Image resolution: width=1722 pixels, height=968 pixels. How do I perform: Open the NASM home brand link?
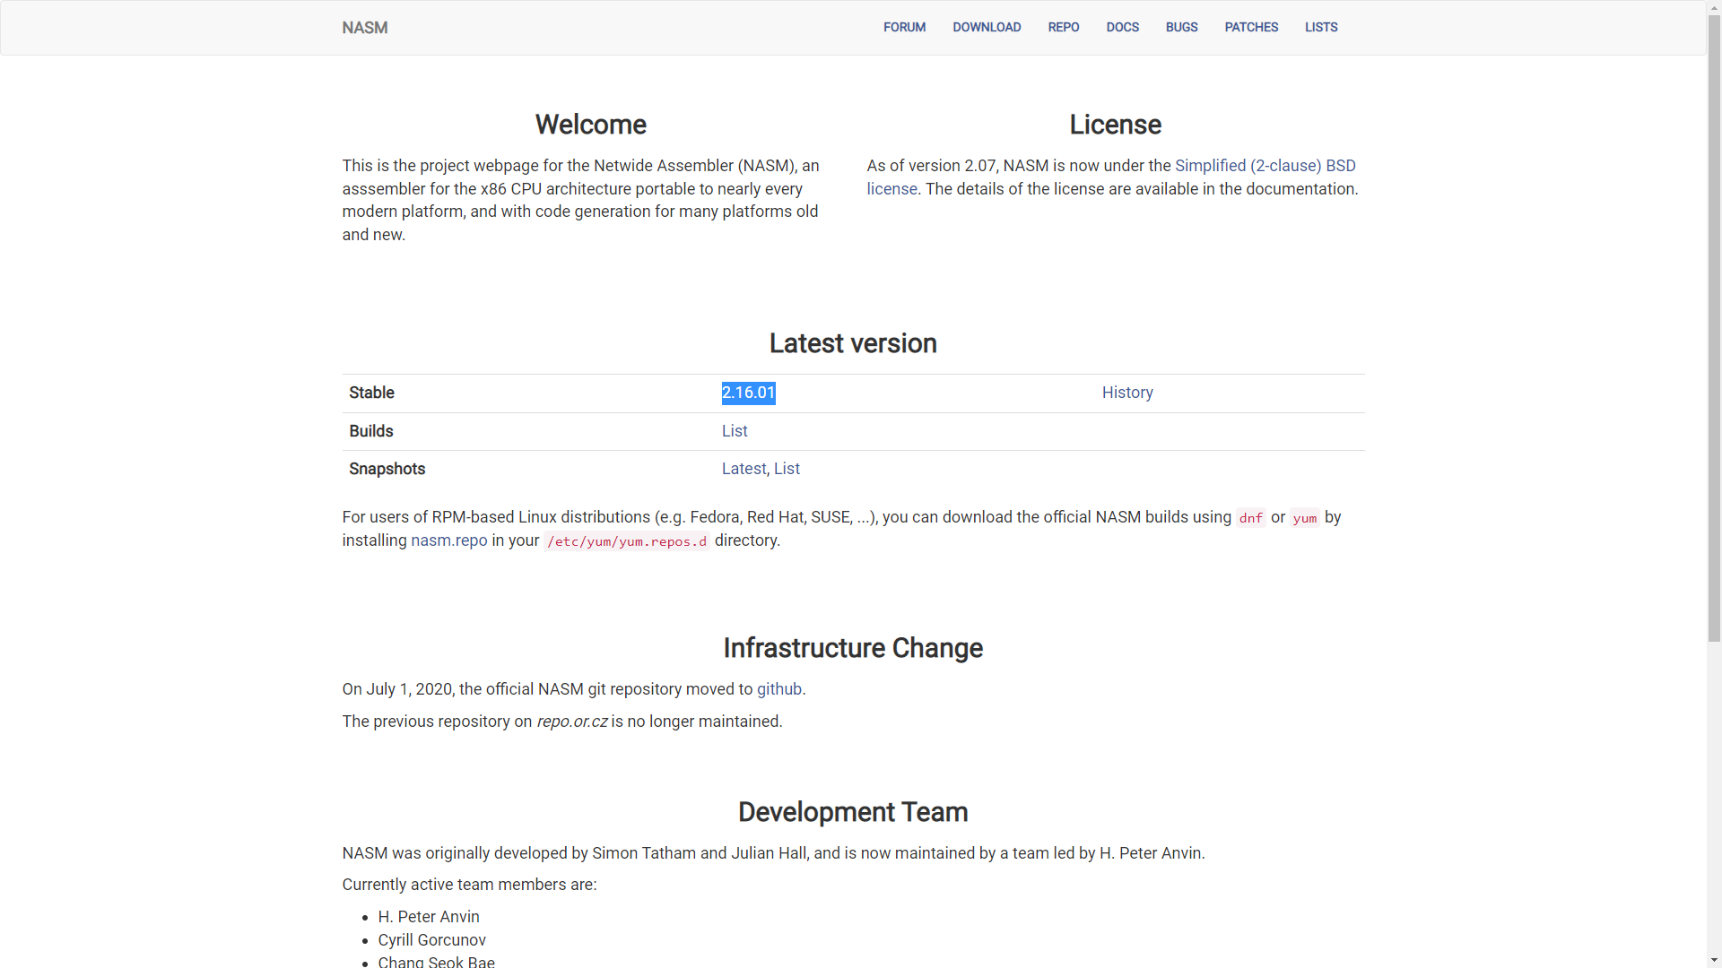coord(365,28)
